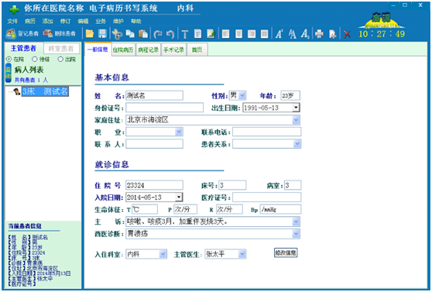Click the 登记患者 button

coord(22,33)
